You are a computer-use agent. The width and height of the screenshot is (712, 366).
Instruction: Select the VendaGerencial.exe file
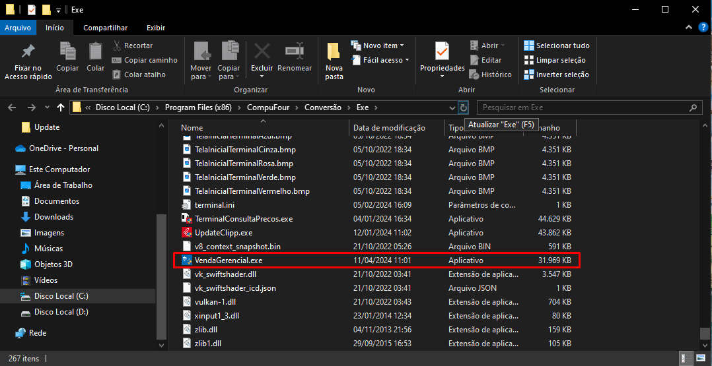coord(229,260)
